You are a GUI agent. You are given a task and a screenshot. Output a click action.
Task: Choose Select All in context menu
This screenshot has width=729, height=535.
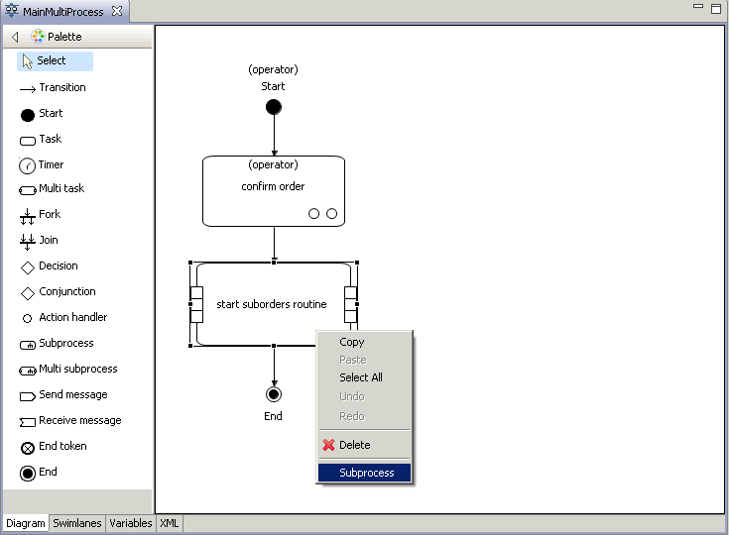pos(360,377)
